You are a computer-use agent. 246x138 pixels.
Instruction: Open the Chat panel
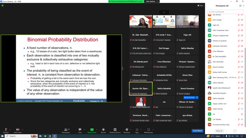tap(80, 130)
